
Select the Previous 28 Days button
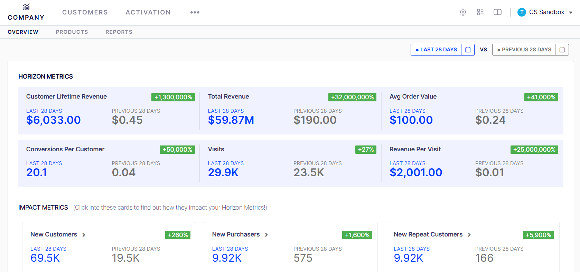(524, 50)
